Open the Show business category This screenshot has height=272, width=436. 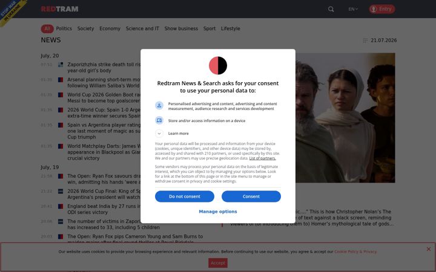181,28
